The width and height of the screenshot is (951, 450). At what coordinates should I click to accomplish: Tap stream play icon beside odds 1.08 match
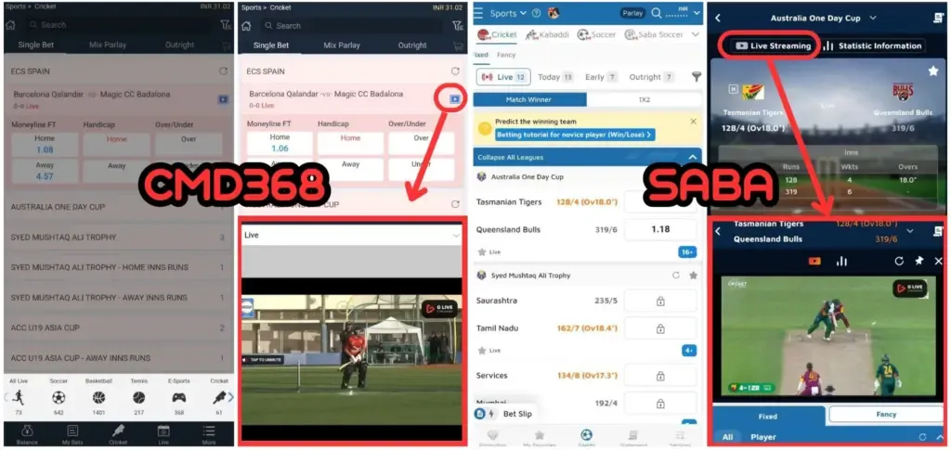223,99
